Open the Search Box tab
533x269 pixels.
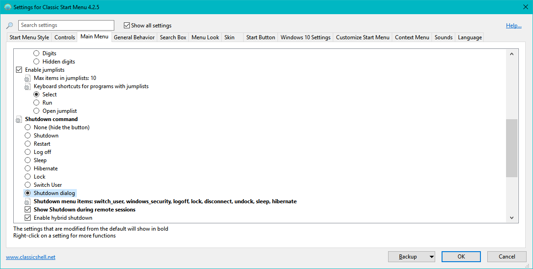(173, 37)
